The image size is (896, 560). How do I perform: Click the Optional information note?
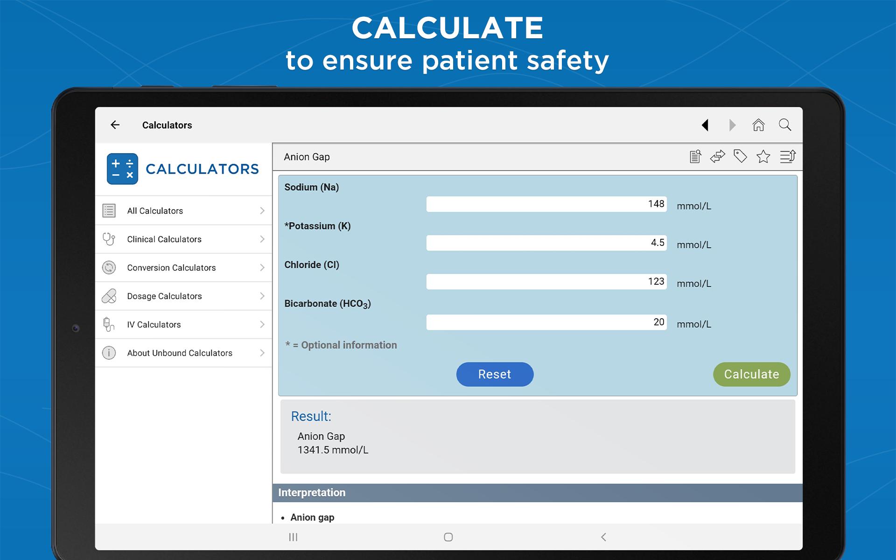click(341, 345)
